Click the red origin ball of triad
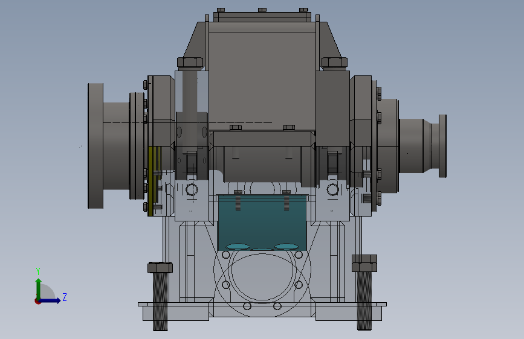524x339 pixels. pos(37,301)
